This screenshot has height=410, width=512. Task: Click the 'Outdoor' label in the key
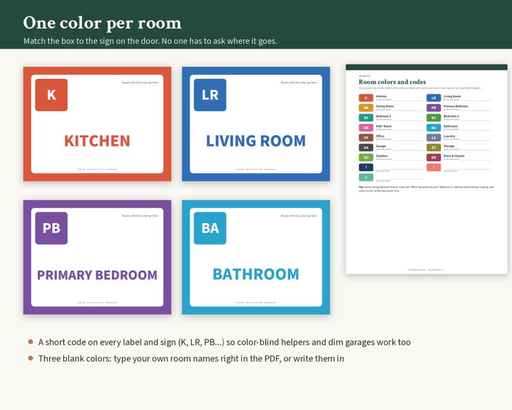click(x=382, y=156)
